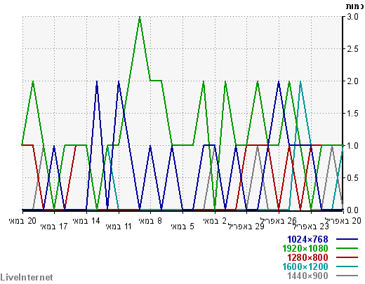Click the blue 1024×768 legend line
This screenshot has width=365, height=284.
pos(347,239)
